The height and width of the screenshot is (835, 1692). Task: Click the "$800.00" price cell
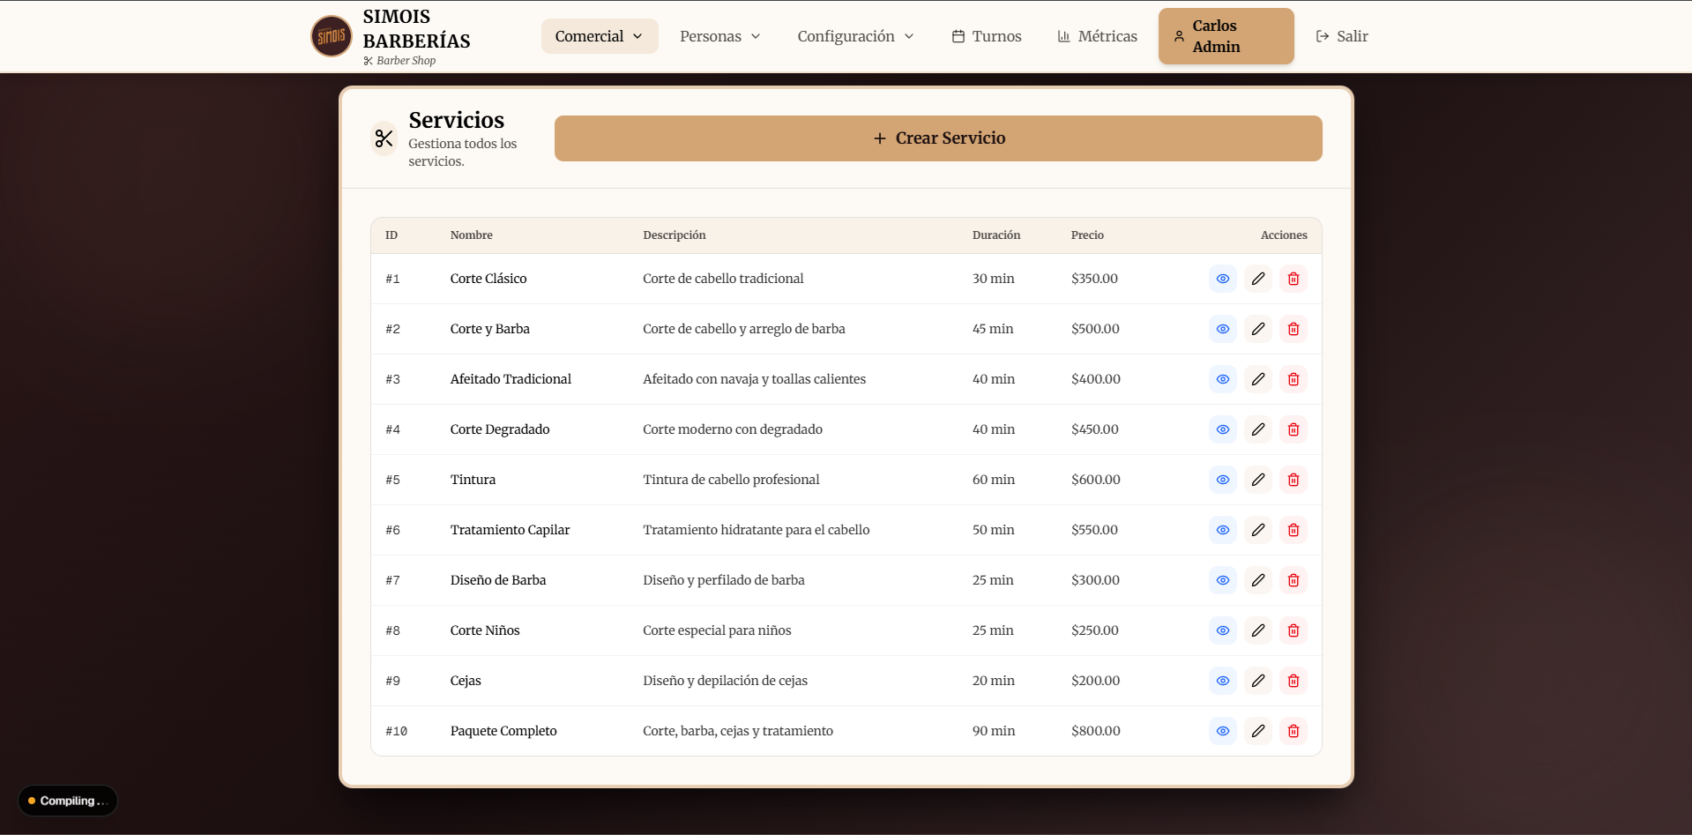[1096, 731]
